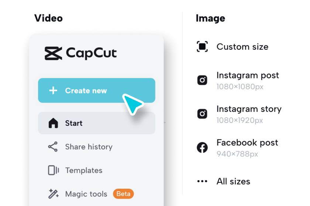
Task: Click the Facebook logo icon
Action: (202, 148)
